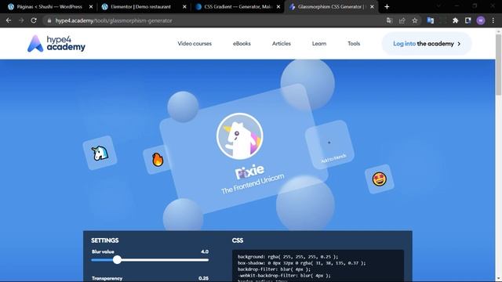This screenshot has height=282, width=502.
Task: Close the Páginas Shushi WordPress tab
Action: click(x=91, y=6)
